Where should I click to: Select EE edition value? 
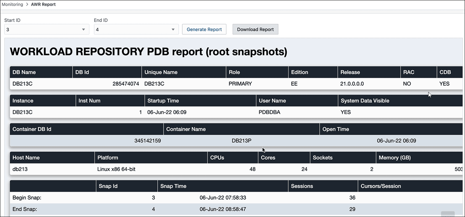tap(294, 84)
